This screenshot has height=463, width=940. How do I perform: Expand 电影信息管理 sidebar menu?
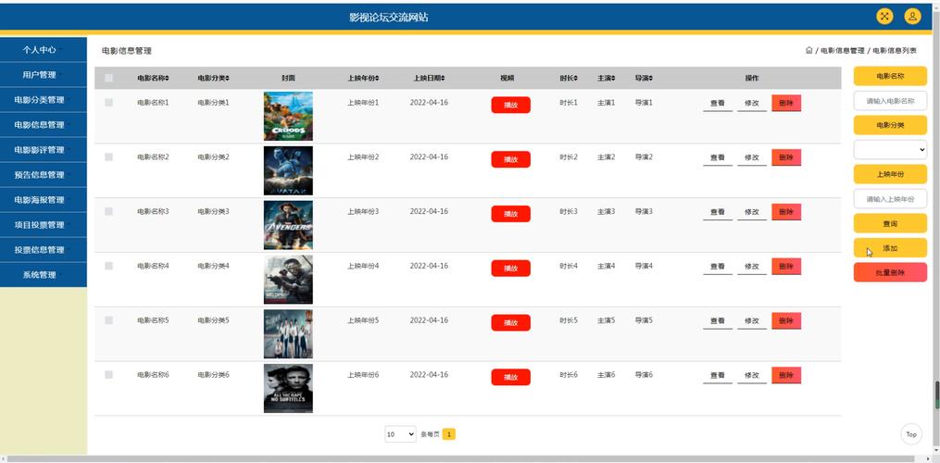44,125
